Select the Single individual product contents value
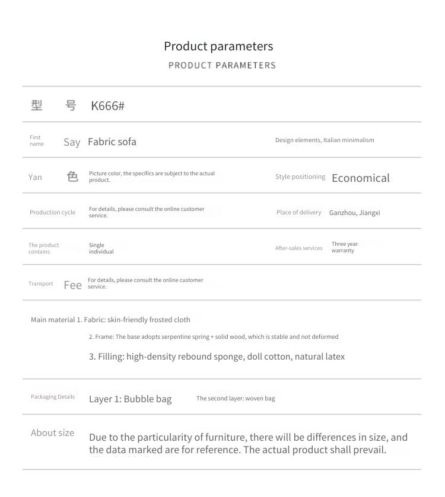 coord(101,248)
